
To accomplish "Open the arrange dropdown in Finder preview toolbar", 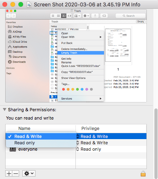I will [77, 16].
